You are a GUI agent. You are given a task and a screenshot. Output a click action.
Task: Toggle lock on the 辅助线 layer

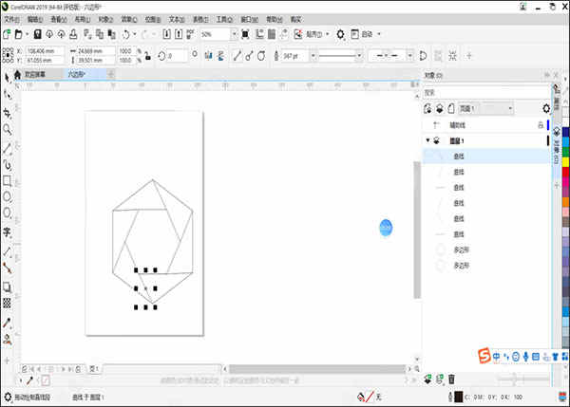540,124
